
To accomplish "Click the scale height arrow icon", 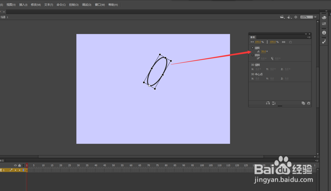I will (x=267, y=42).
